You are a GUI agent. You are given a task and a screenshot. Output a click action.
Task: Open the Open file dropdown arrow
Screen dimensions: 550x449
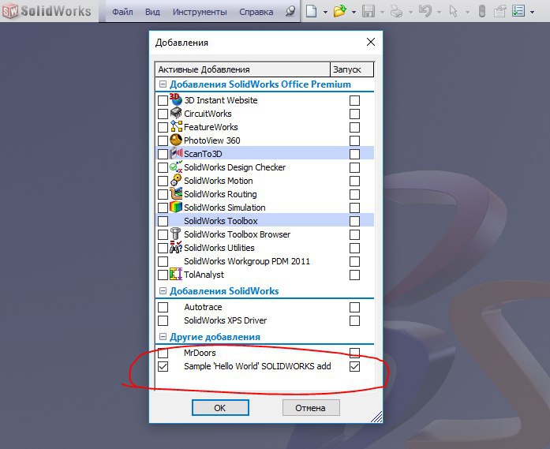(x=354, y=12)
